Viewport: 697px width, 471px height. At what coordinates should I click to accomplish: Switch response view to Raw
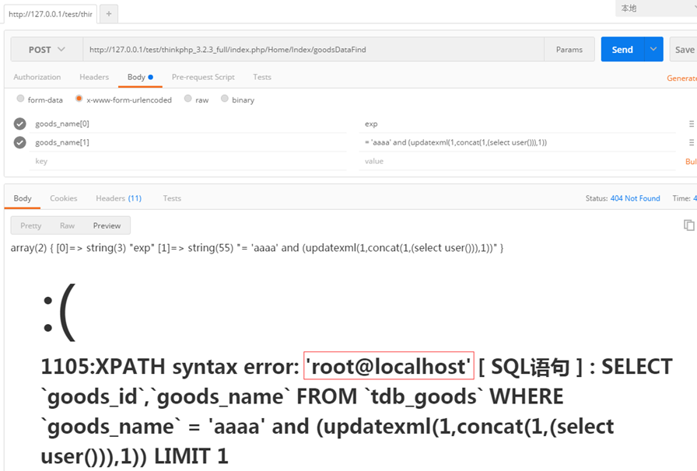(67, 225)
